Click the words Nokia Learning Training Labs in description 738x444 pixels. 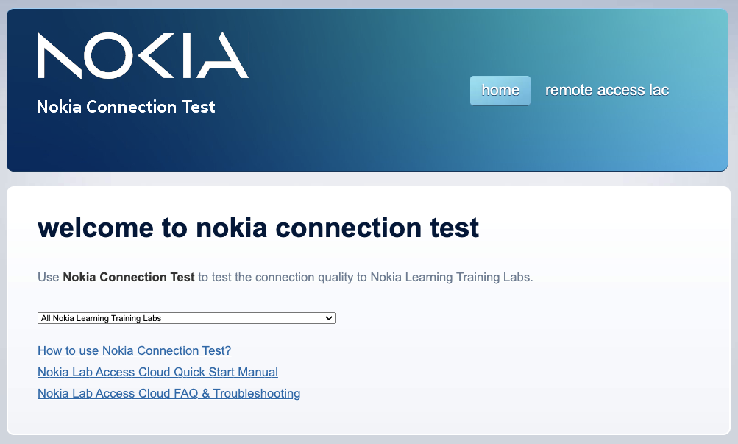point(450,278)
